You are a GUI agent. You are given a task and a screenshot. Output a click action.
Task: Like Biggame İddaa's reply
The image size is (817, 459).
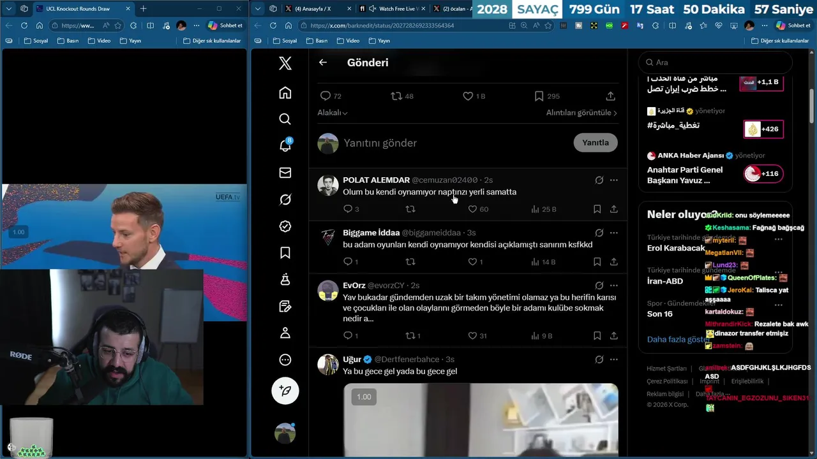472,261
